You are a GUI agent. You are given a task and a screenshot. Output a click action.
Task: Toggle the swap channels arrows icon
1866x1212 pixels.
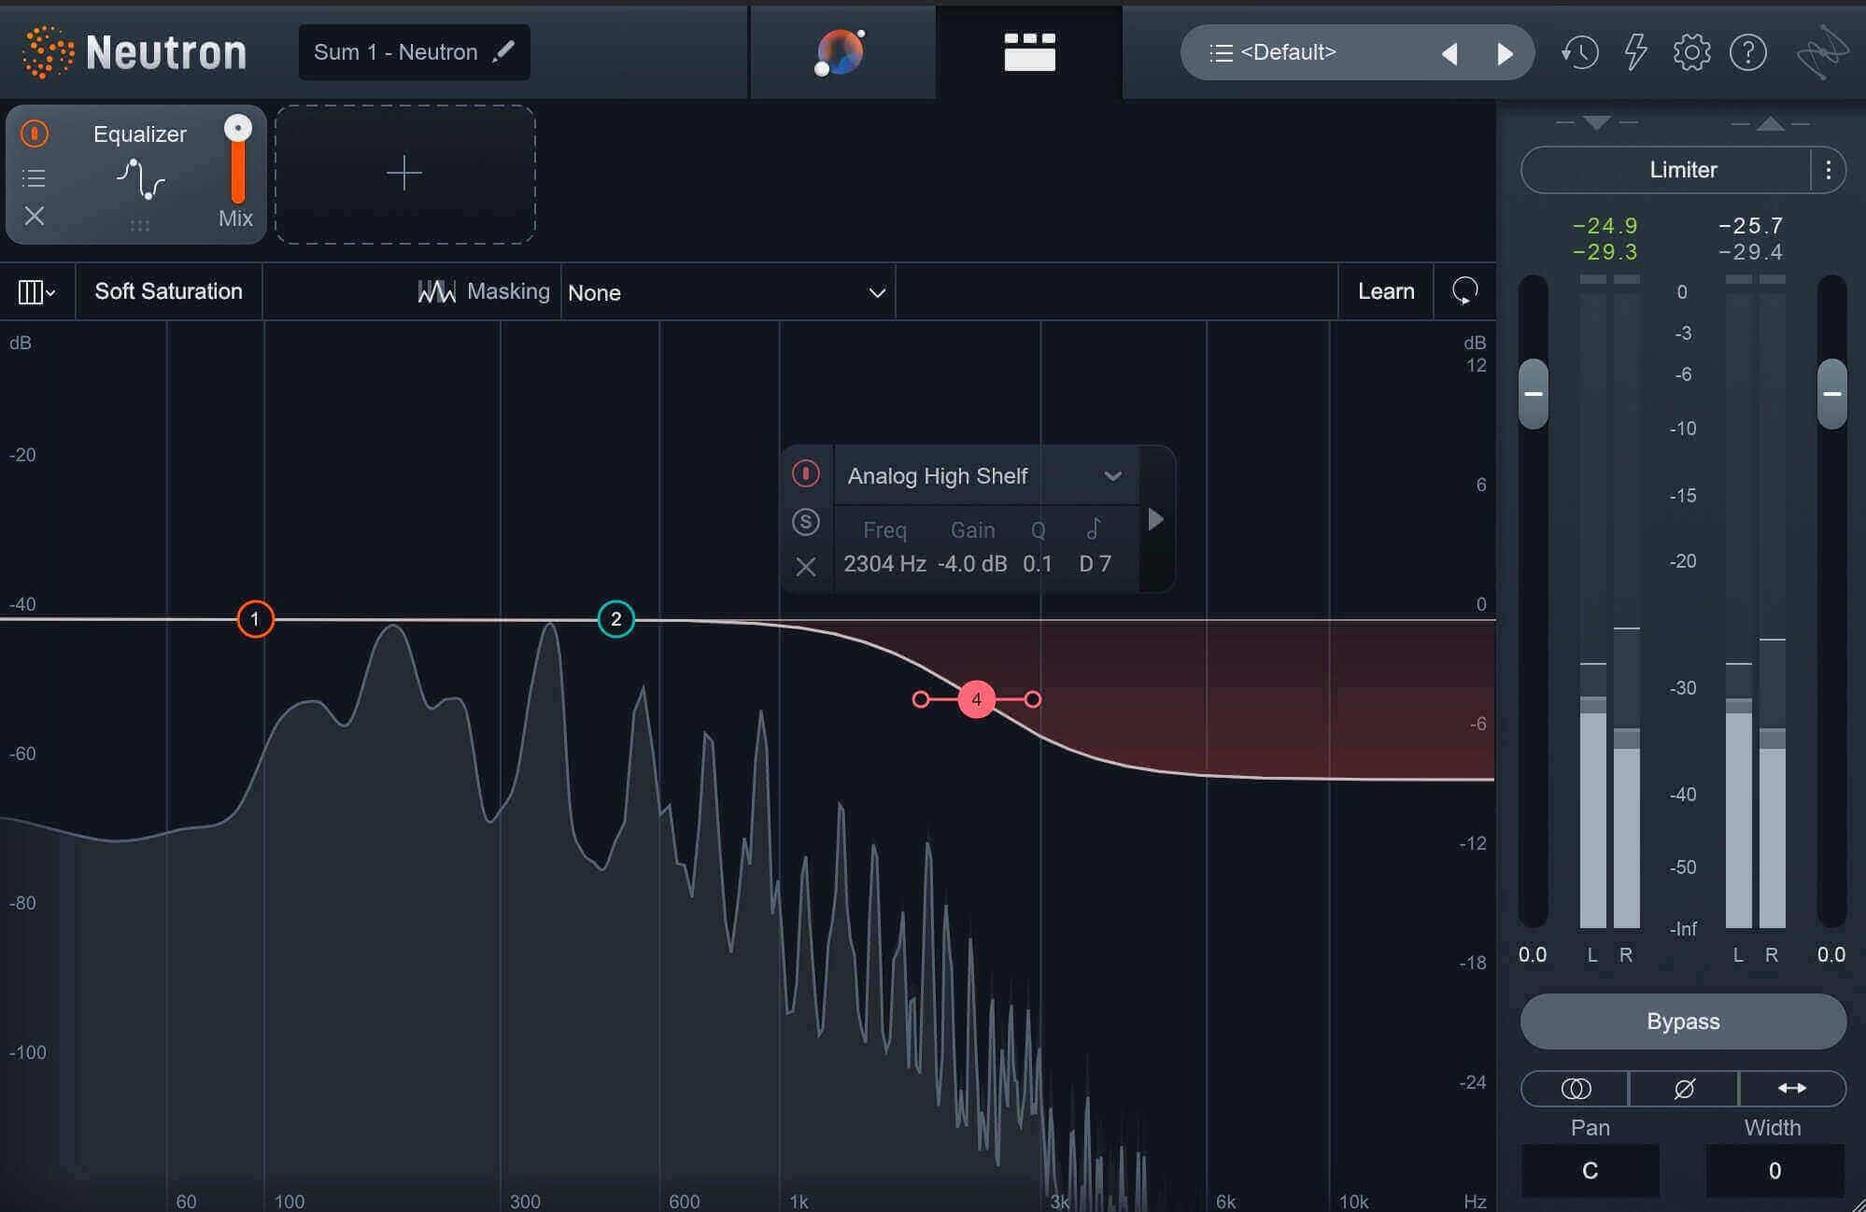(x=1792, y=1089)
